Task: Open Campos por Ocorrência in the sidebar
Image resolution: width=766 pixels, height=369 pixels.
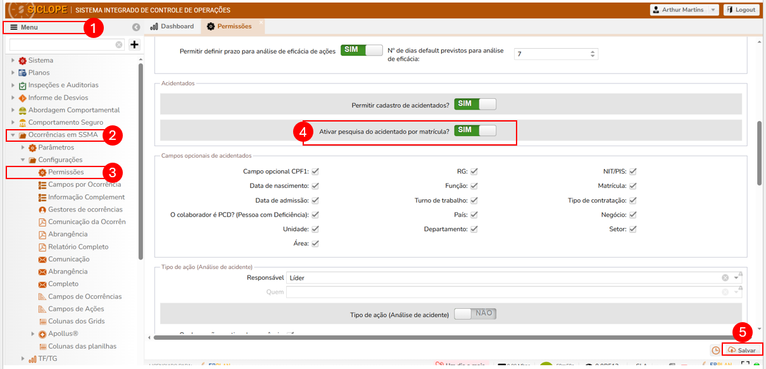Action: pos(84,185)
